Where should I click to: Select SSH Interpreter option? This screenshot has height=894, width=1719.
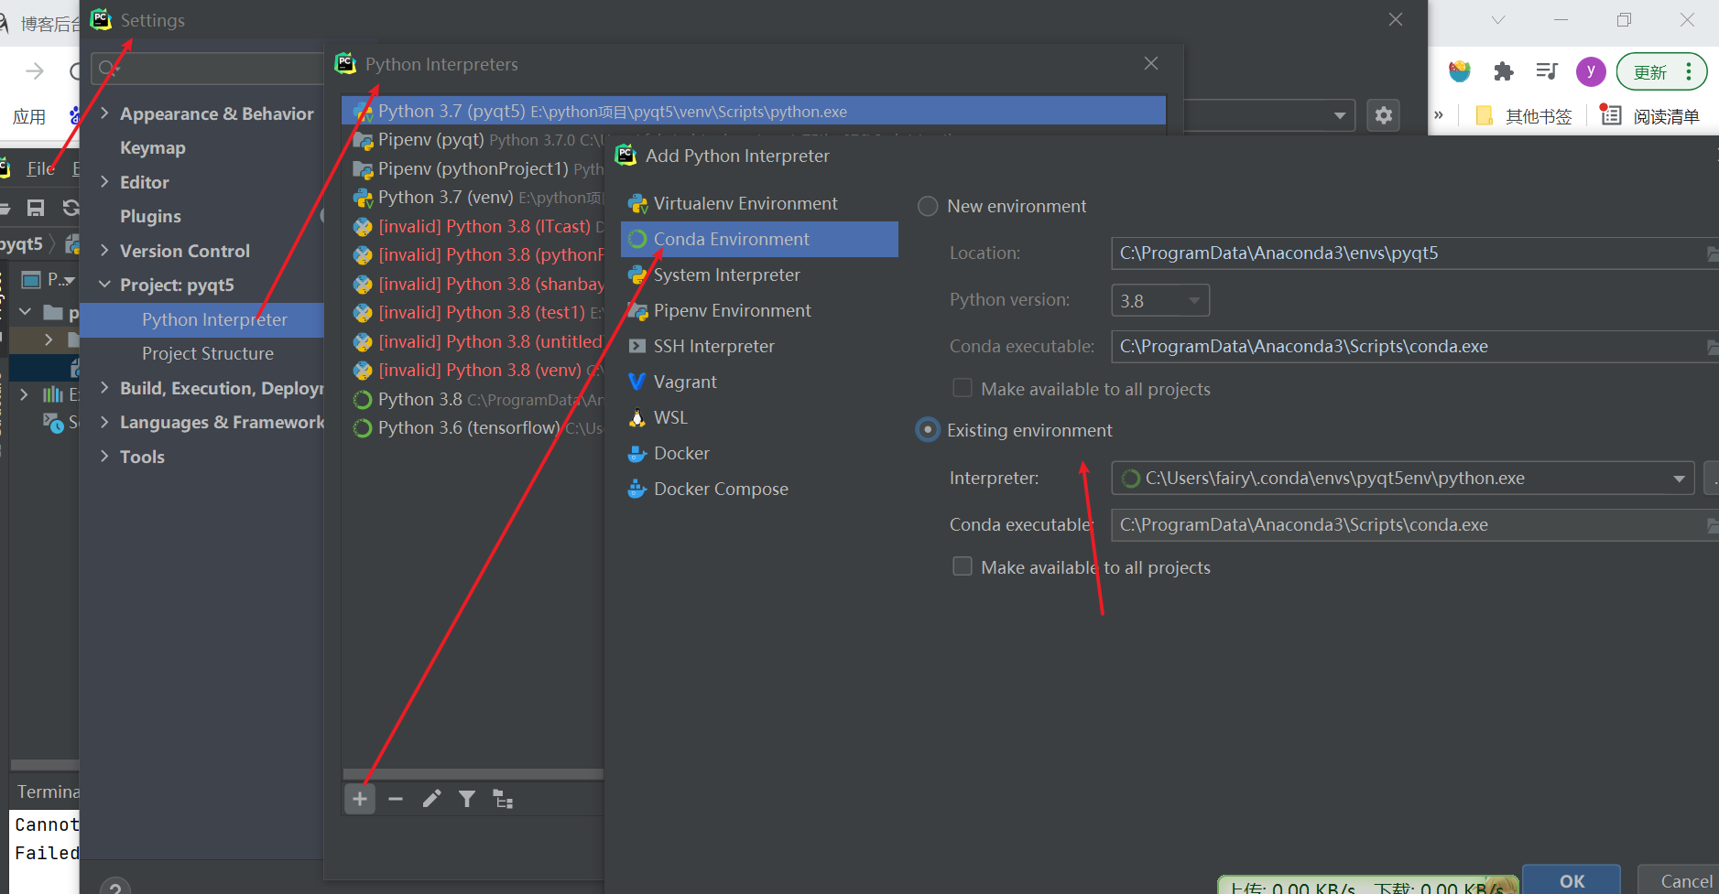(x=759, y=346)
